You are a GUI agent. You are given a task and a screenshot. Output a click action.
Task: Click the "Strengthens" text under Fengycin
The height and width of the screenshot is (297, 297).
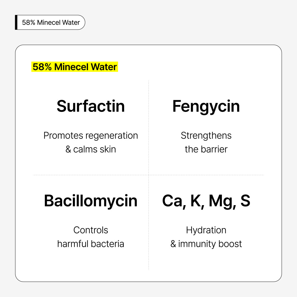tap(206, 136)
